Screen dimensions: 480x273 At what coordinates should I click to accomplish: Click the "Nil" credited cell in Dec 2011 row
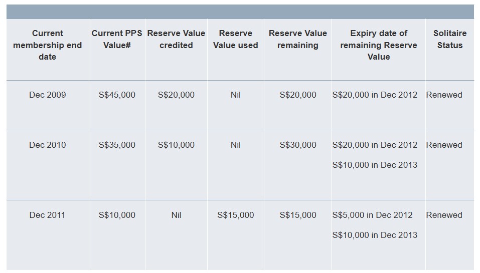[176, 215]
